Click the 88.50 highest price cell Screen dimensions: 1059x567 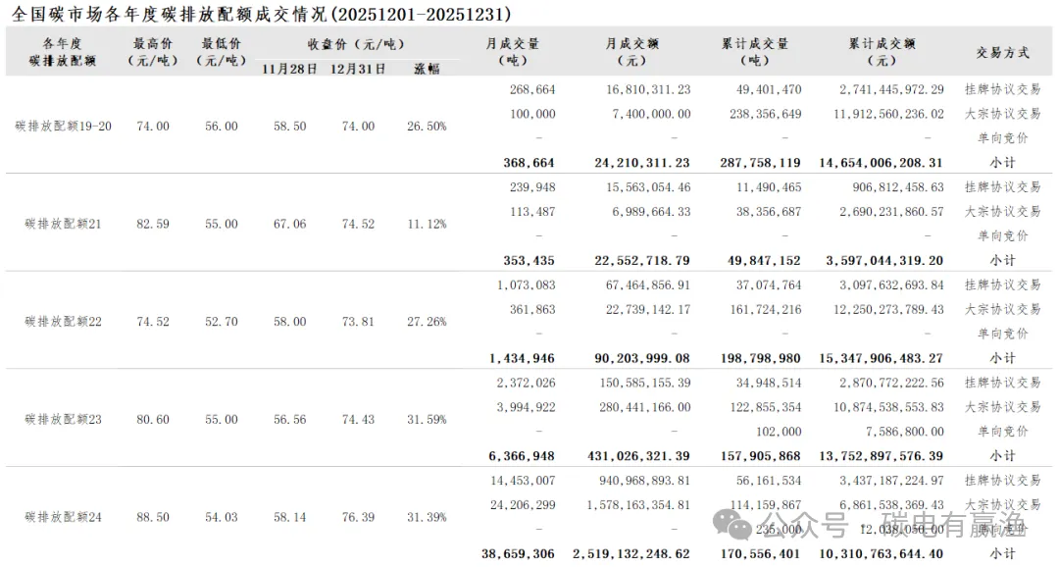[x=152, y=517]
